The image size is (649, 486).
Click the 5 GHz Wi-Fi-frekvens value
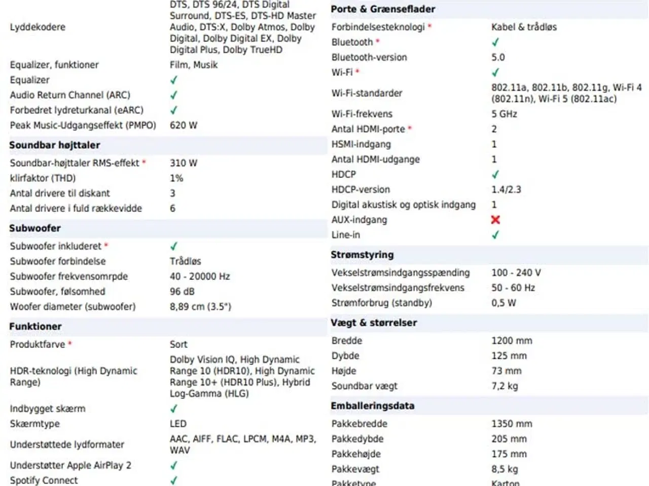[x=504, y=114]
